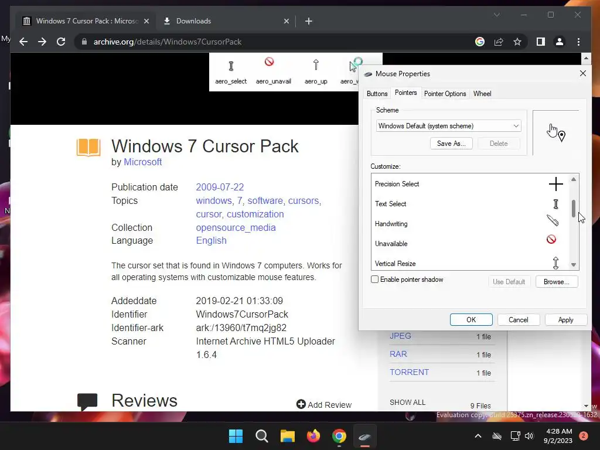
Task: Open the customization topic link
Action: coord(255,214)
